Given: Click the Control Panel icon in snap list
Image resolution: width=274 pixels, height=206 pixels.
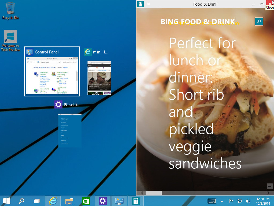Looking at the screenshot, I should [x=29, y=52].
